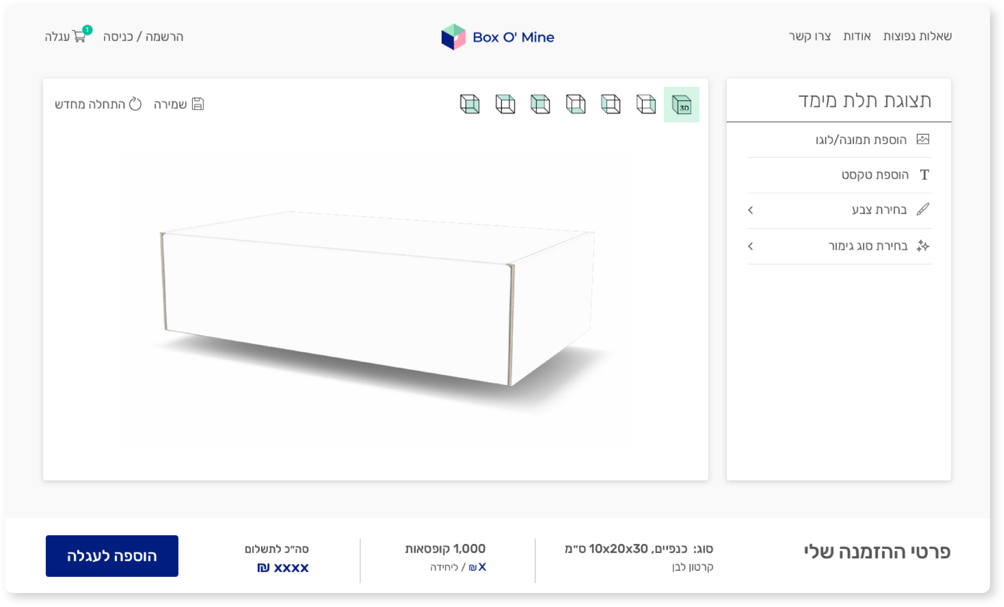1004x607 pixels.
Task: Click הוספת תמונה/לוגו to add an image
Action: coord(861,140)
